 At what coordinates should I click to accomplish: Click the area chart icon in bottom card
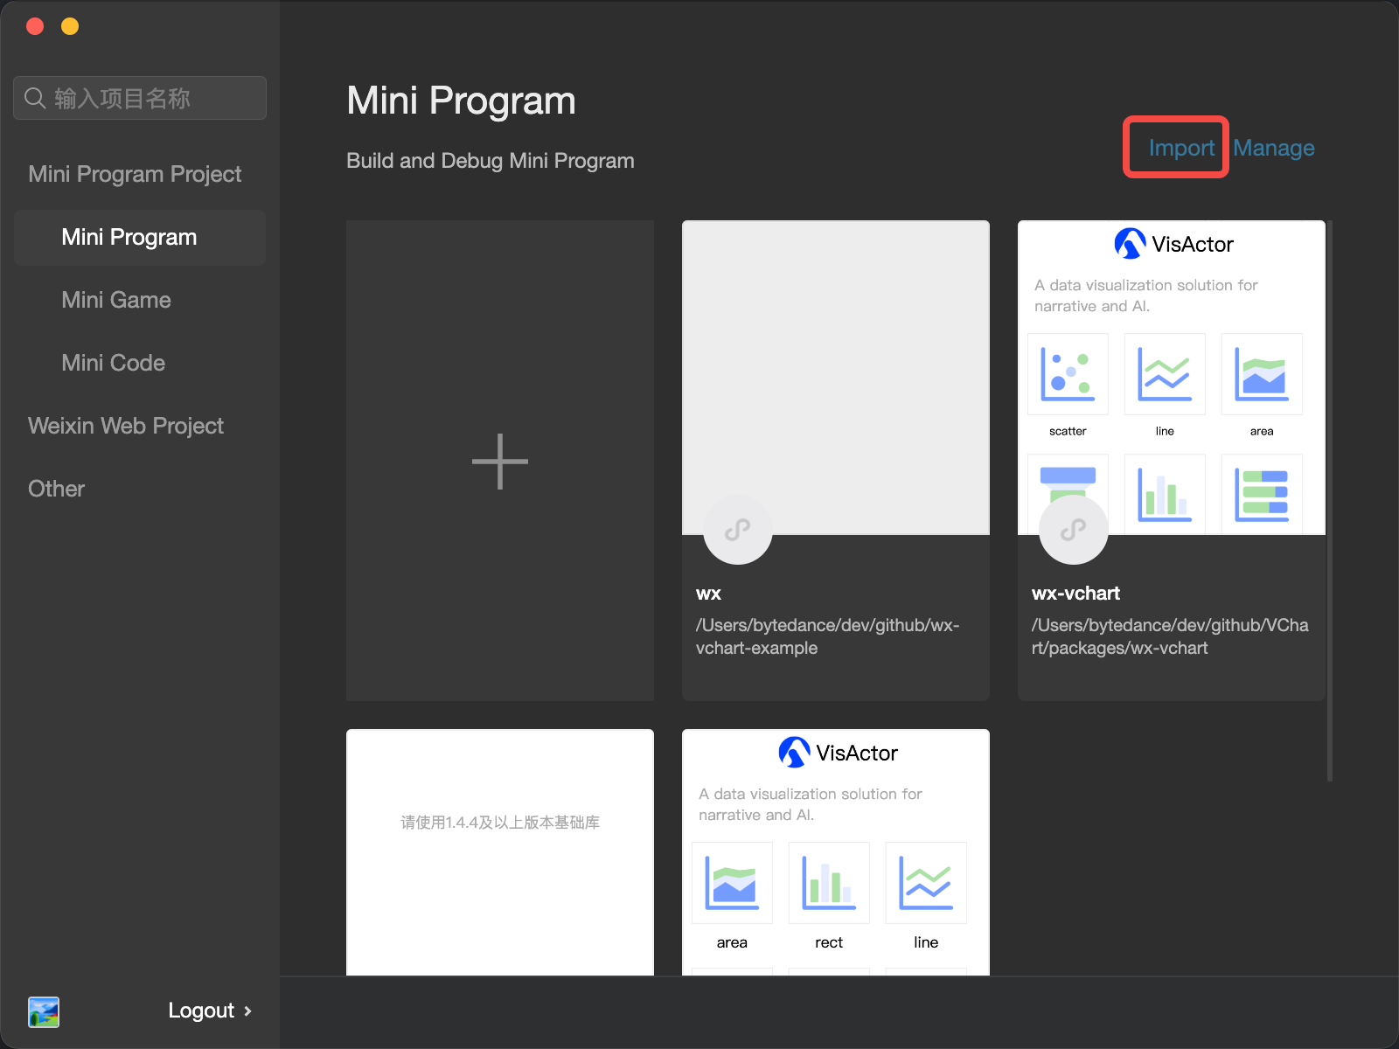(x=732, y=883)
